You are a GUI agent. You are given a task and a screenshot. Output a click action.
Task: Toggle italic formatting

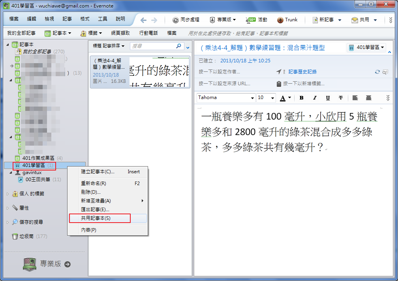315,98
